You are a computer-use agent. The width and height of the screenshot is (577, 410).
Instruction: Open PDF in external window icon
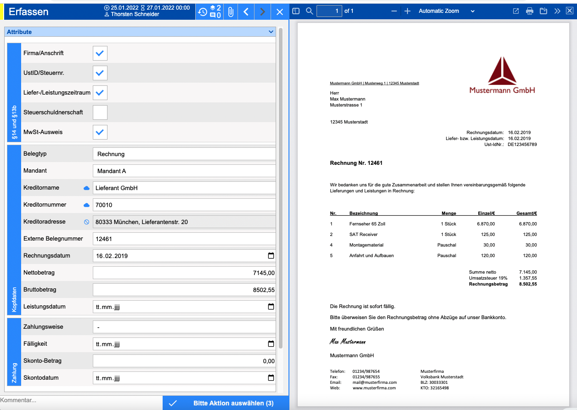click(516, 11)
